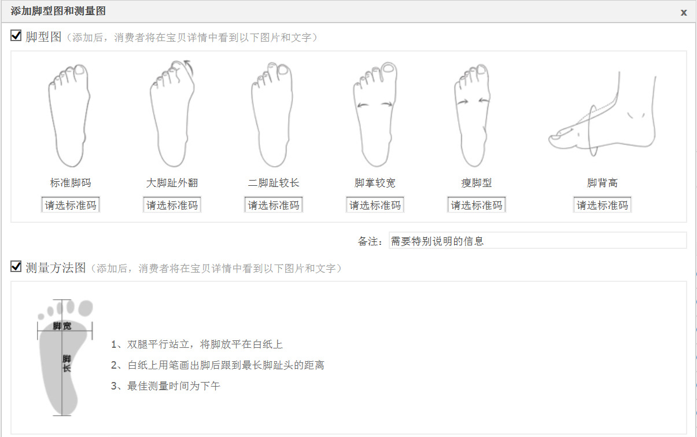Click the 标准脚码 foot illustration
The image size is (697, 437).
point(69,115)
